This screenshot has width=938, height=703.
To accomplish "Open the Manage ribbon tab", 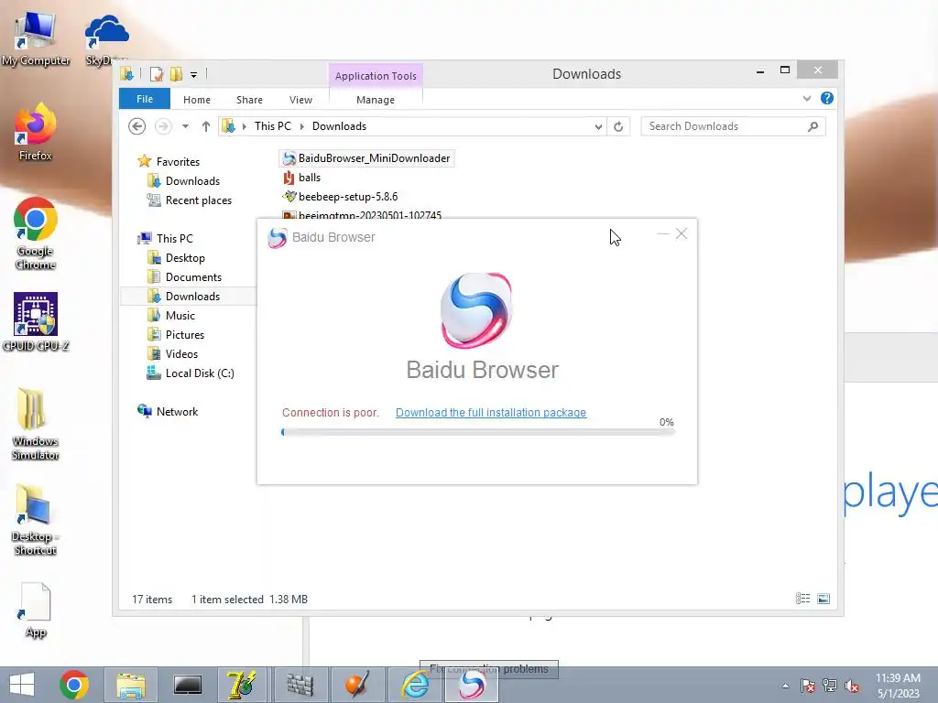I will click(x=376, y=99).
